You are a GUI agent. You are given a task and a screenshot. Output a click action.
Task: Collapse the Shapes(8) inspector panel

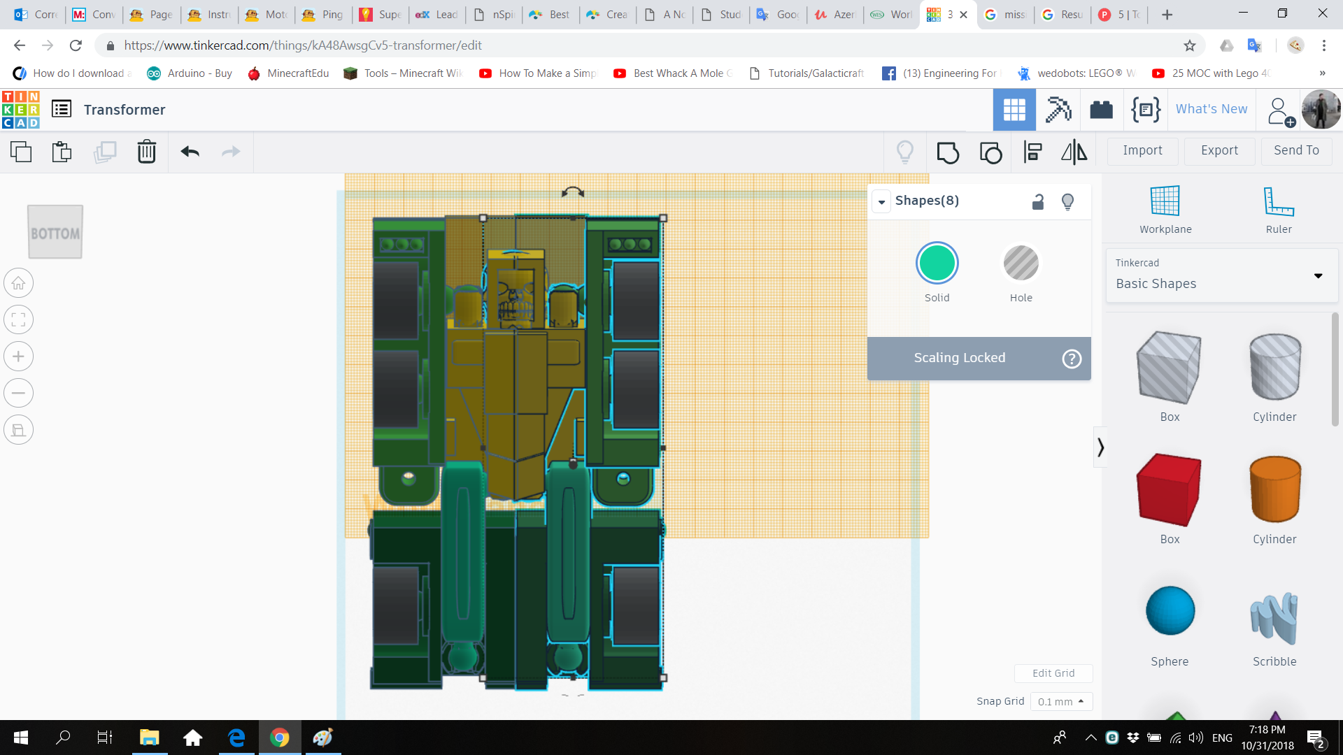point(881,202)
